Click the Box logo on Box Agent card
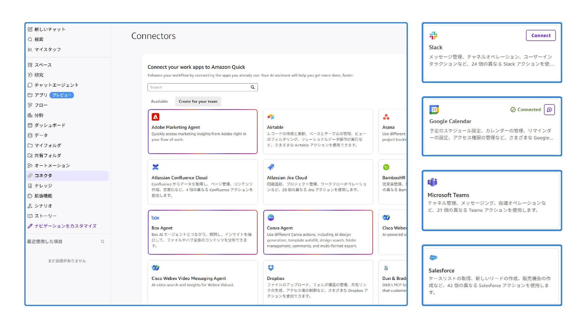575x323 pixels. (x=155, y=218)
